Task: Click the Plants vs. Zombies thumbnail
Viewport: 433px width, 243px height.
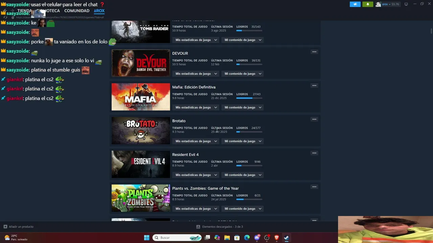Action: pyautogui.click(x=141, y=198)
